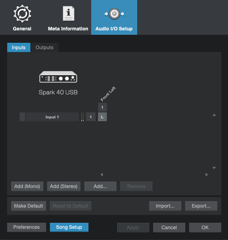Toggle the Song Setup button
Screen dimensions: 228x240
69,227
